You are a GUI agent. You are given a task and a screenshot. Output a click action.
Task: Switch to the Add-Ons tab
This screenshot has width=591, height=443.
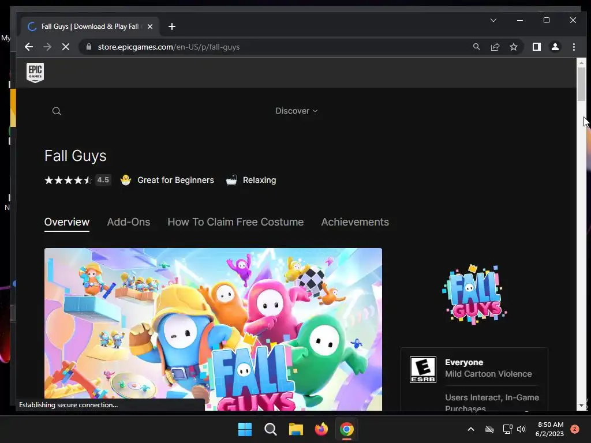[129, 222]
